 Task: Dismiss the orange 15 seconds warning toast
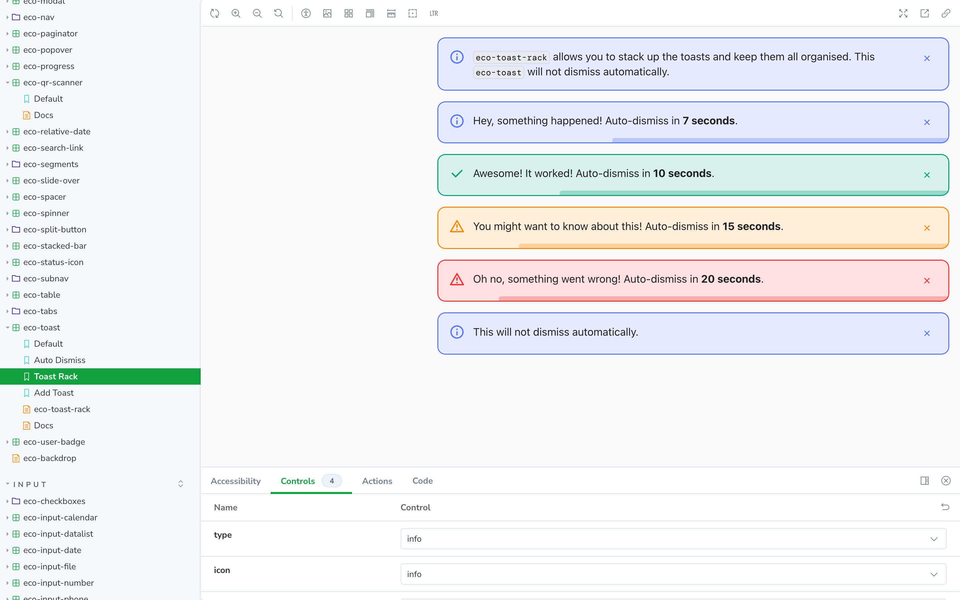pyautogui.click(x=927, y=228)
